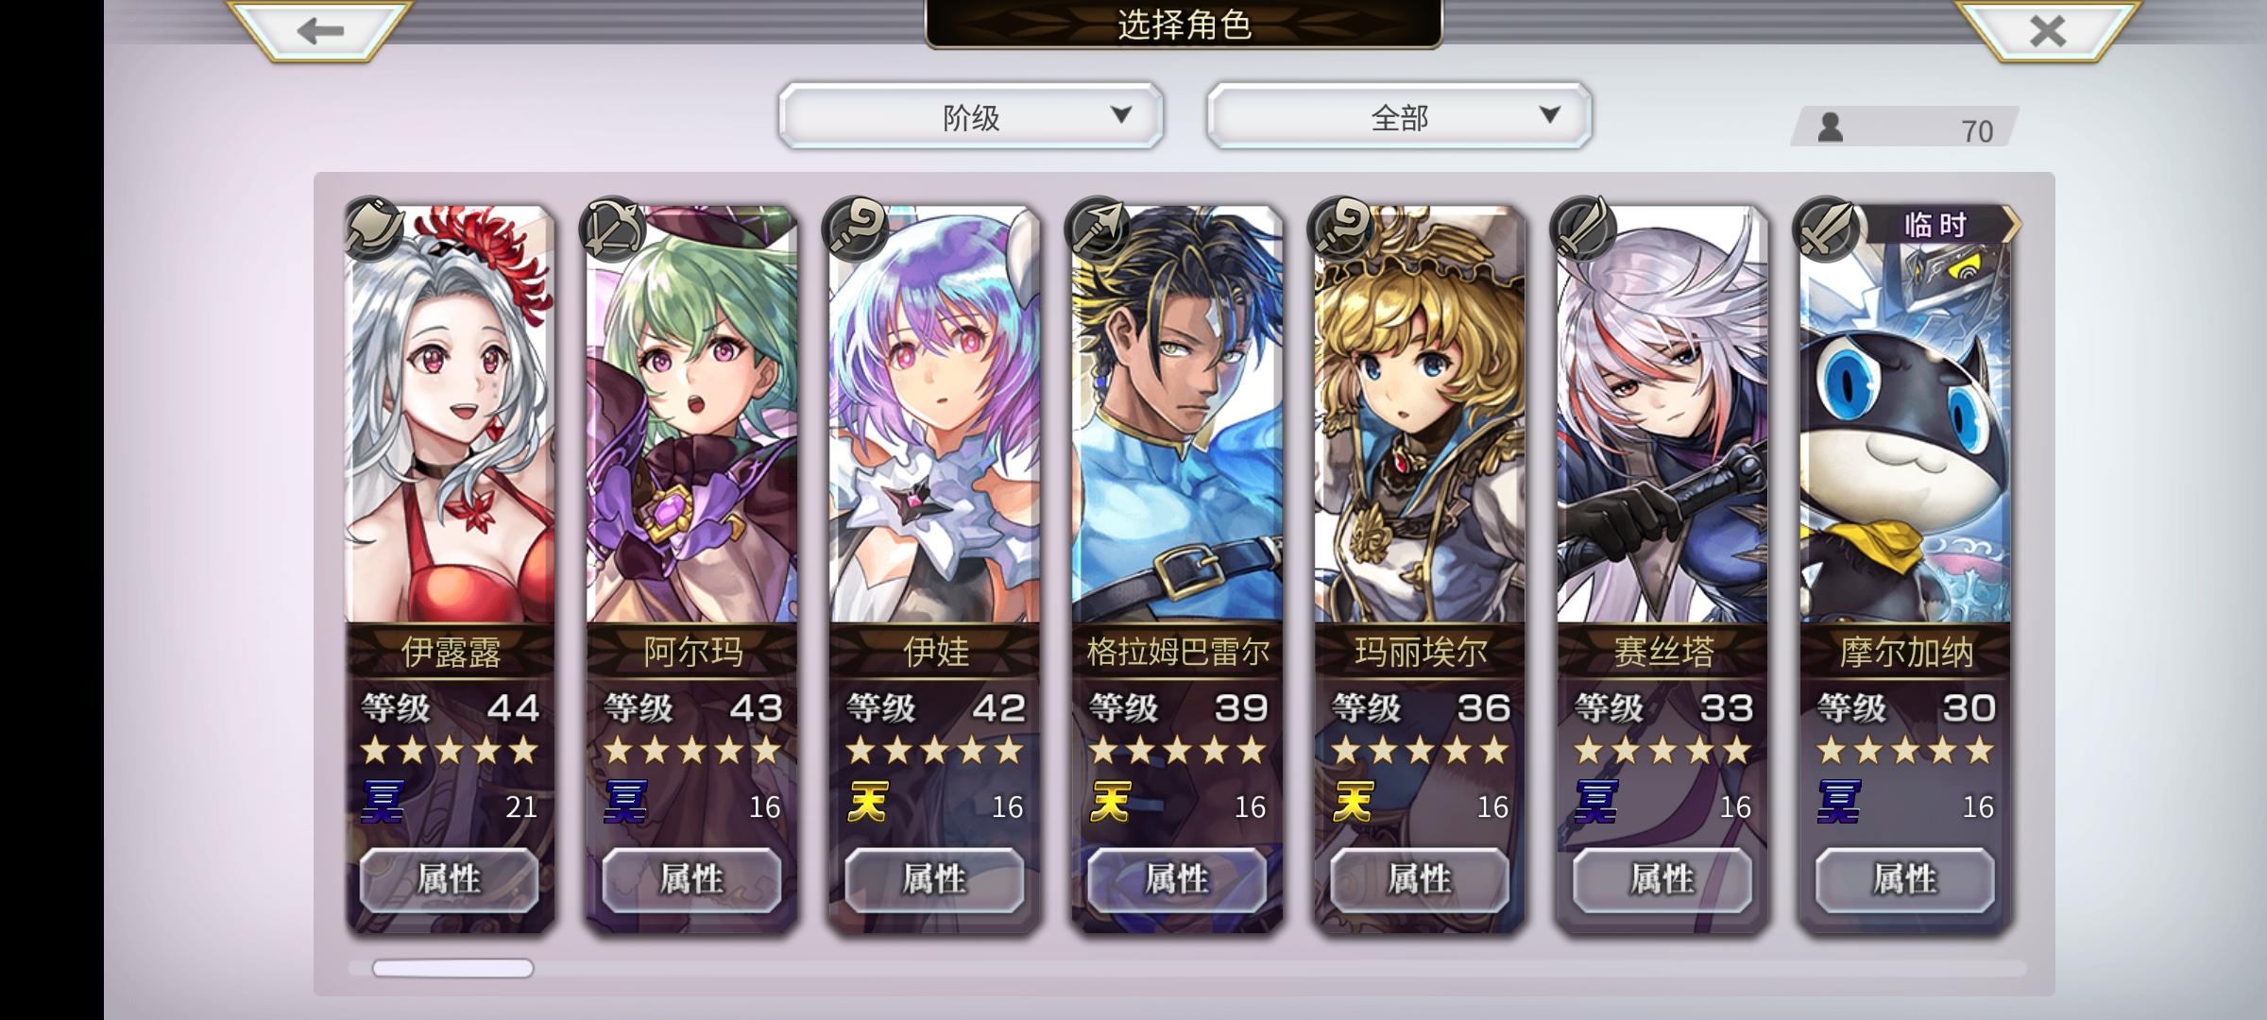Click the 临时 tag on 摩尔加纳
This screenshot has height=1020, width=2267.
(x=1936, y=225)
